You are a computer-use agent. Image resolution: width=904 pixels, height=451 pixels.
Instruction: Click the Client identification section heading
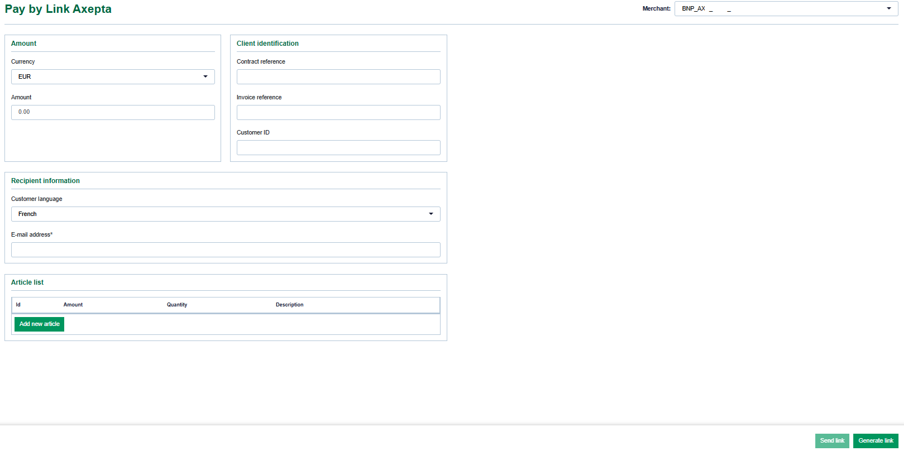(267, 44)
